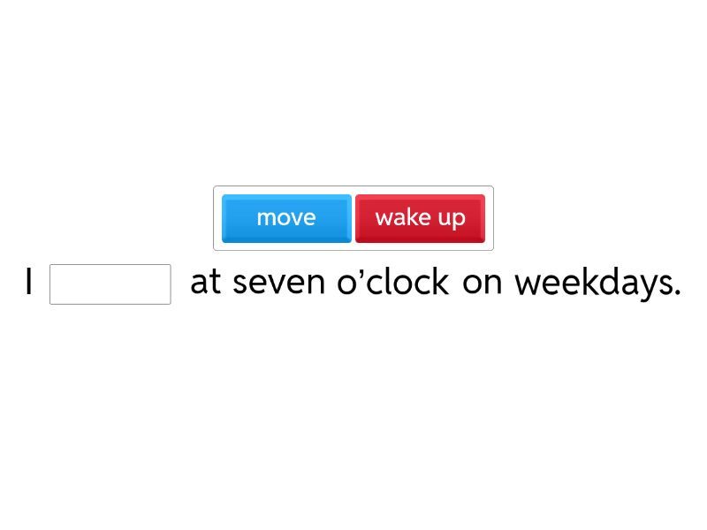Choose the "move" answer option
This screenshot has width=707, height=530.
[x=286, y=218]
